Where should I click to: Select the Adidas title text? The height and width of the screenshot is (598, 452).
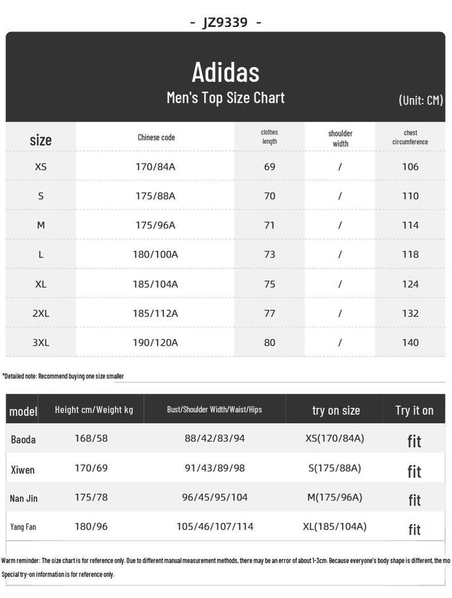pos(225,72)
